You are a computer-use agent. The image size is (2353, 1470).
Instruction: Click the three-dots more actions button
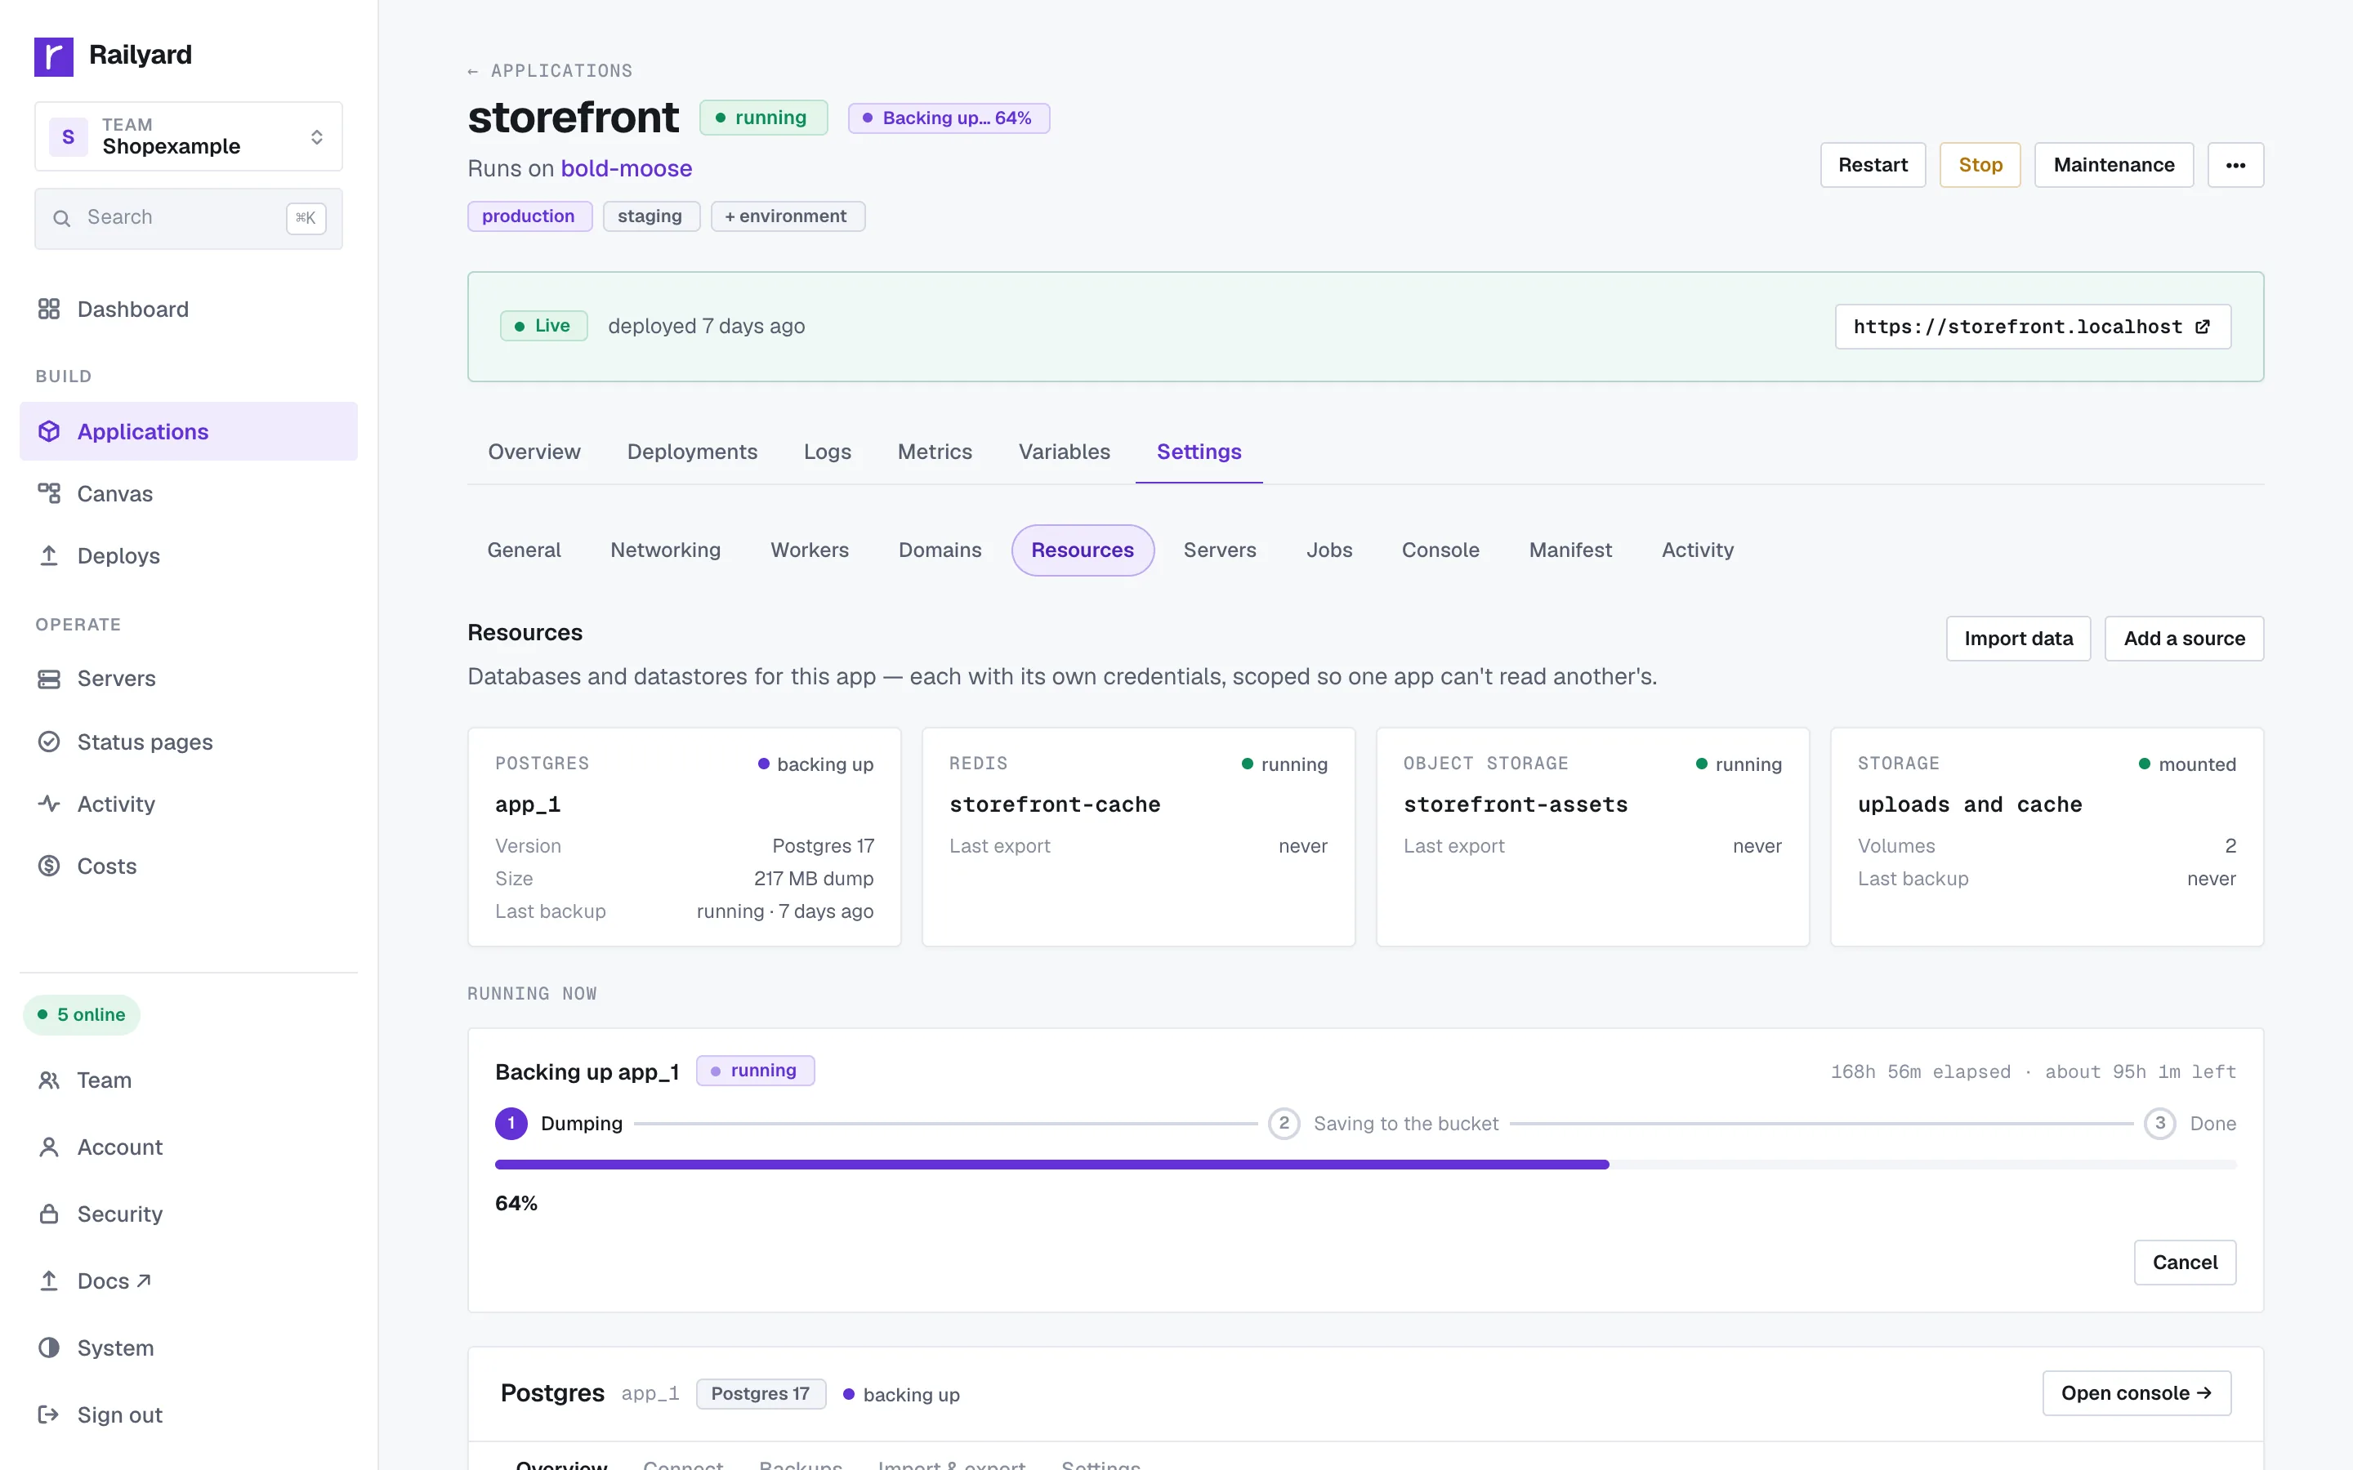click(2235, 165)
